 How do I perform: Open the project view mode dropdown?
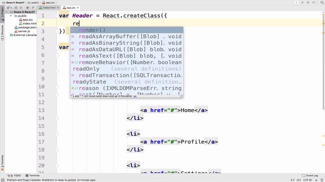point(9,8)
